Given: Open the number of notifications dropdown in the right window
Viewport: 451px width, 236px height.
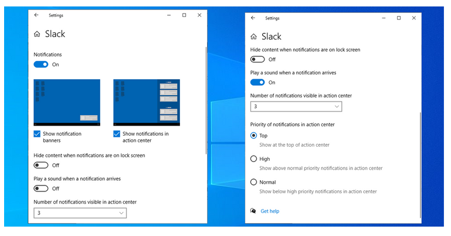Looking at the screenshot, I should pyautogui.click(x=296, y=106).
